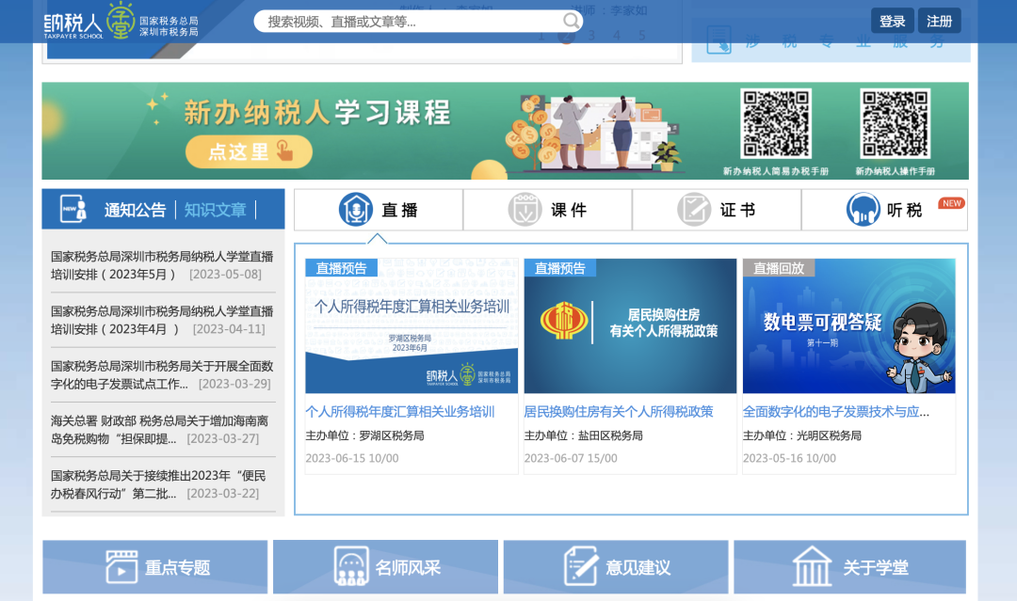Open 重点专题 via its video clapper icon
This screenshot has width=1017, height=601.
coord(121,567)
